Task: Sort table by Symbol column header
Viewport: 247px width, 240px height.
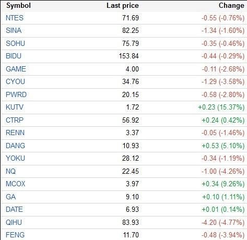Action: (18, 6)
